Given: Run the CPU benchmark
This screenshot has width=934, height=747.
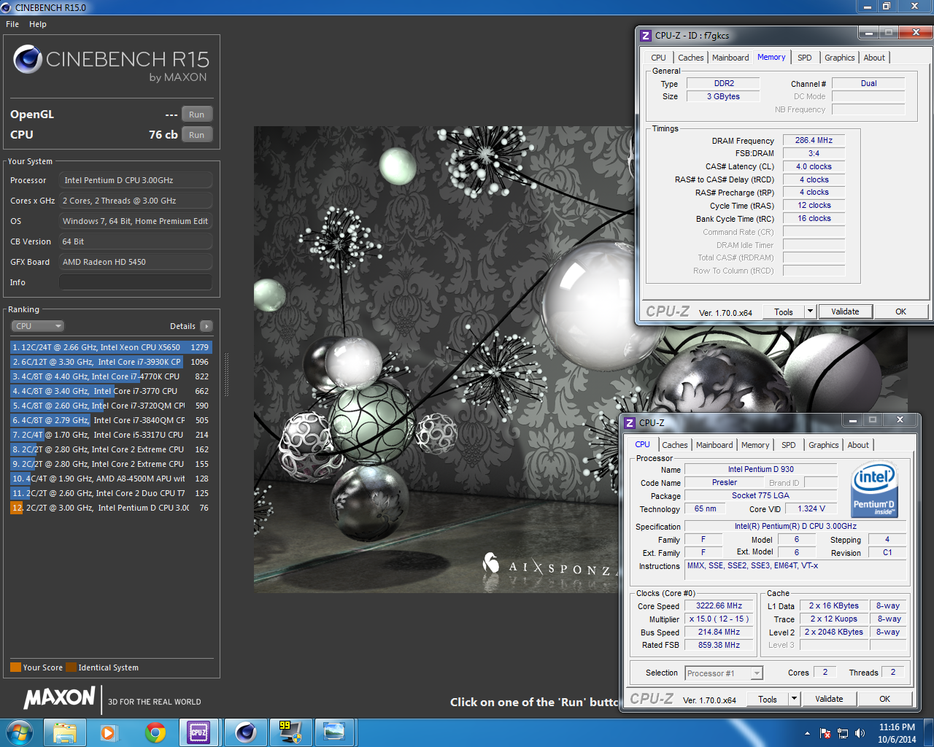Looking at the screenshot, I should 197,135.
